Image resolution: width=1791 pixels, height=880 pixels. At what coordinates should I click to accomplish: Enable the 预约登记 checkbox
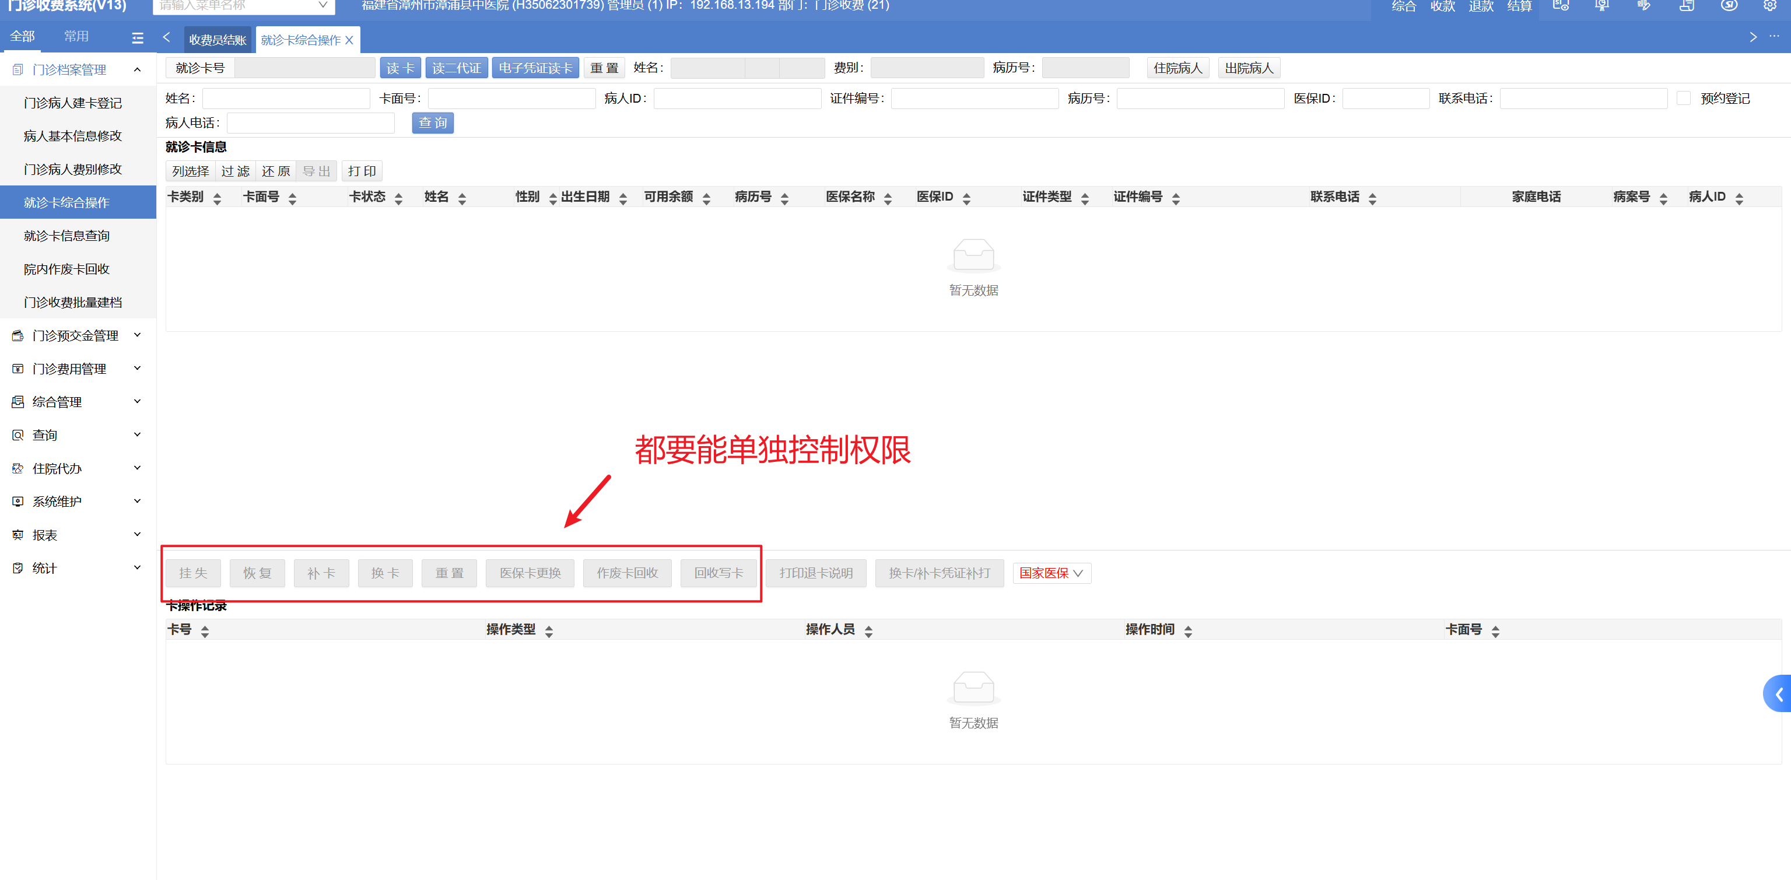pos(1683,99)
